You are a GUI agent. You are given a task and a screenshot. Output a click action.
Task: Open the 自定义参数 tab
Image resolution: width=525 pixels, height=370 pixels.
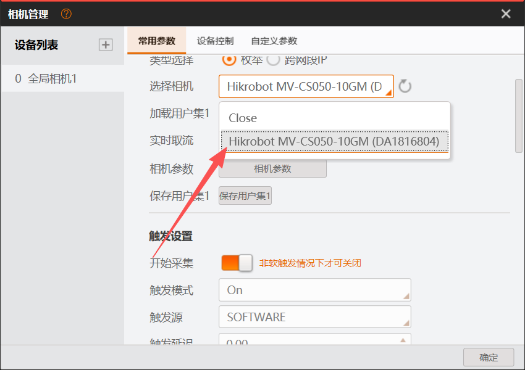pyautogui.click(x=274, y=41)
